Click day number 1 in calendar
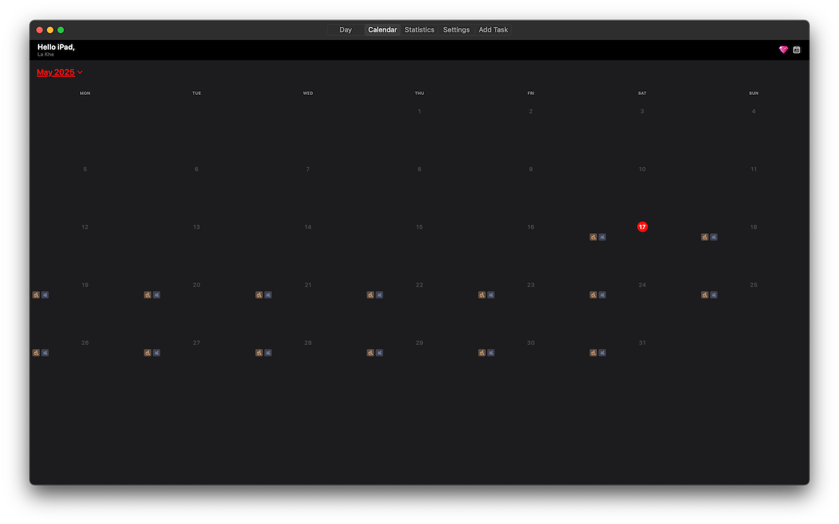The image size is (839, 524). click(x=419, y=111)
